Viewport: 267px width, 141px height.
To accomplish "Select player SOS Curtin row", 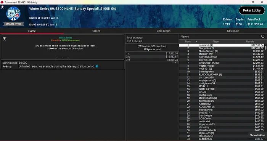I will [x=222, y=119].
